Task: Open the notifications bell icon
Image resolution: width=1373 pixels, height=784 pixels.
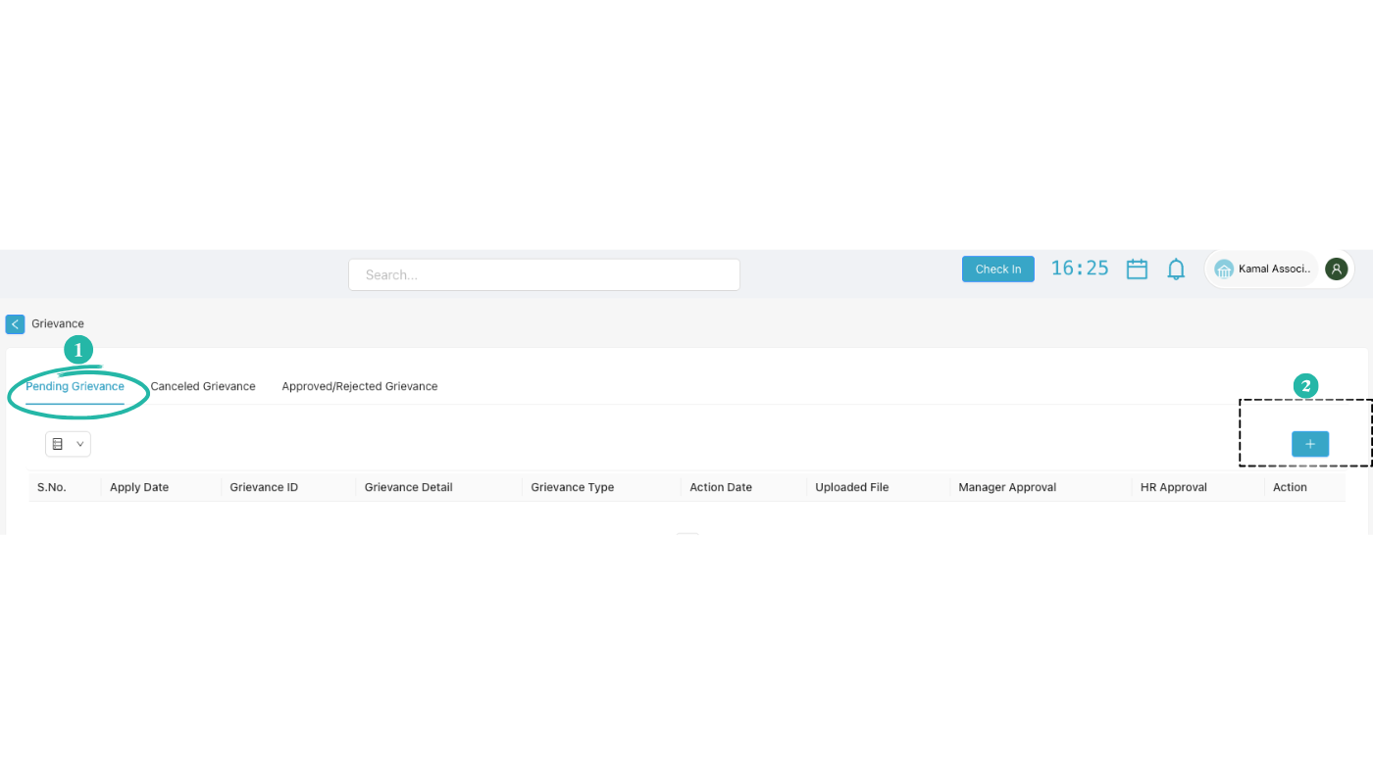Action: pyautogui.click(x=1176, y=268)
